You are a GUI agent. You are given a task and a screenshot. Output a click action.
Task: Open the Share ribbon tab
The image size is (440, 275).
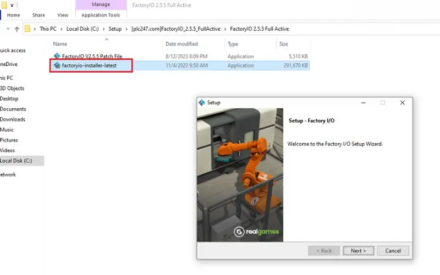[x=38, y=15]
